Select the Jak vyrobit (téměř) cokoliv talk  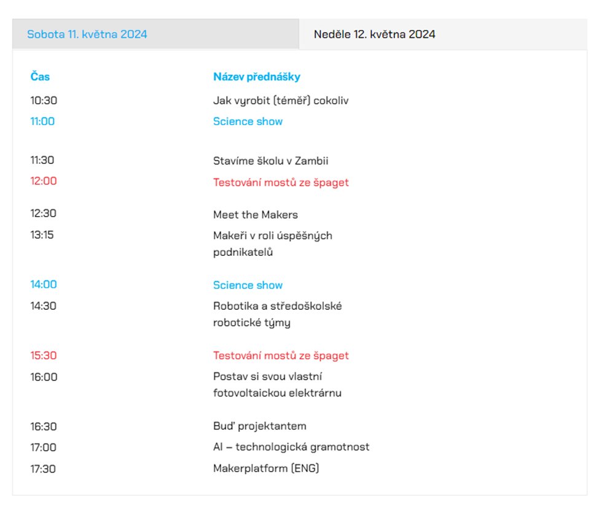pos(281,100)
